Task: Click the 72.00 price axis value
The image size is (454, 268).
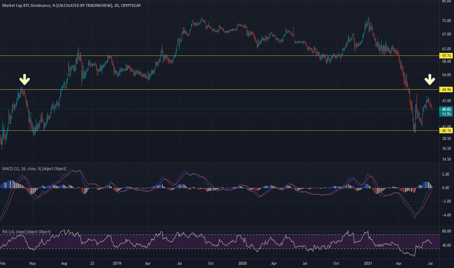Action: tap(446, 20)
